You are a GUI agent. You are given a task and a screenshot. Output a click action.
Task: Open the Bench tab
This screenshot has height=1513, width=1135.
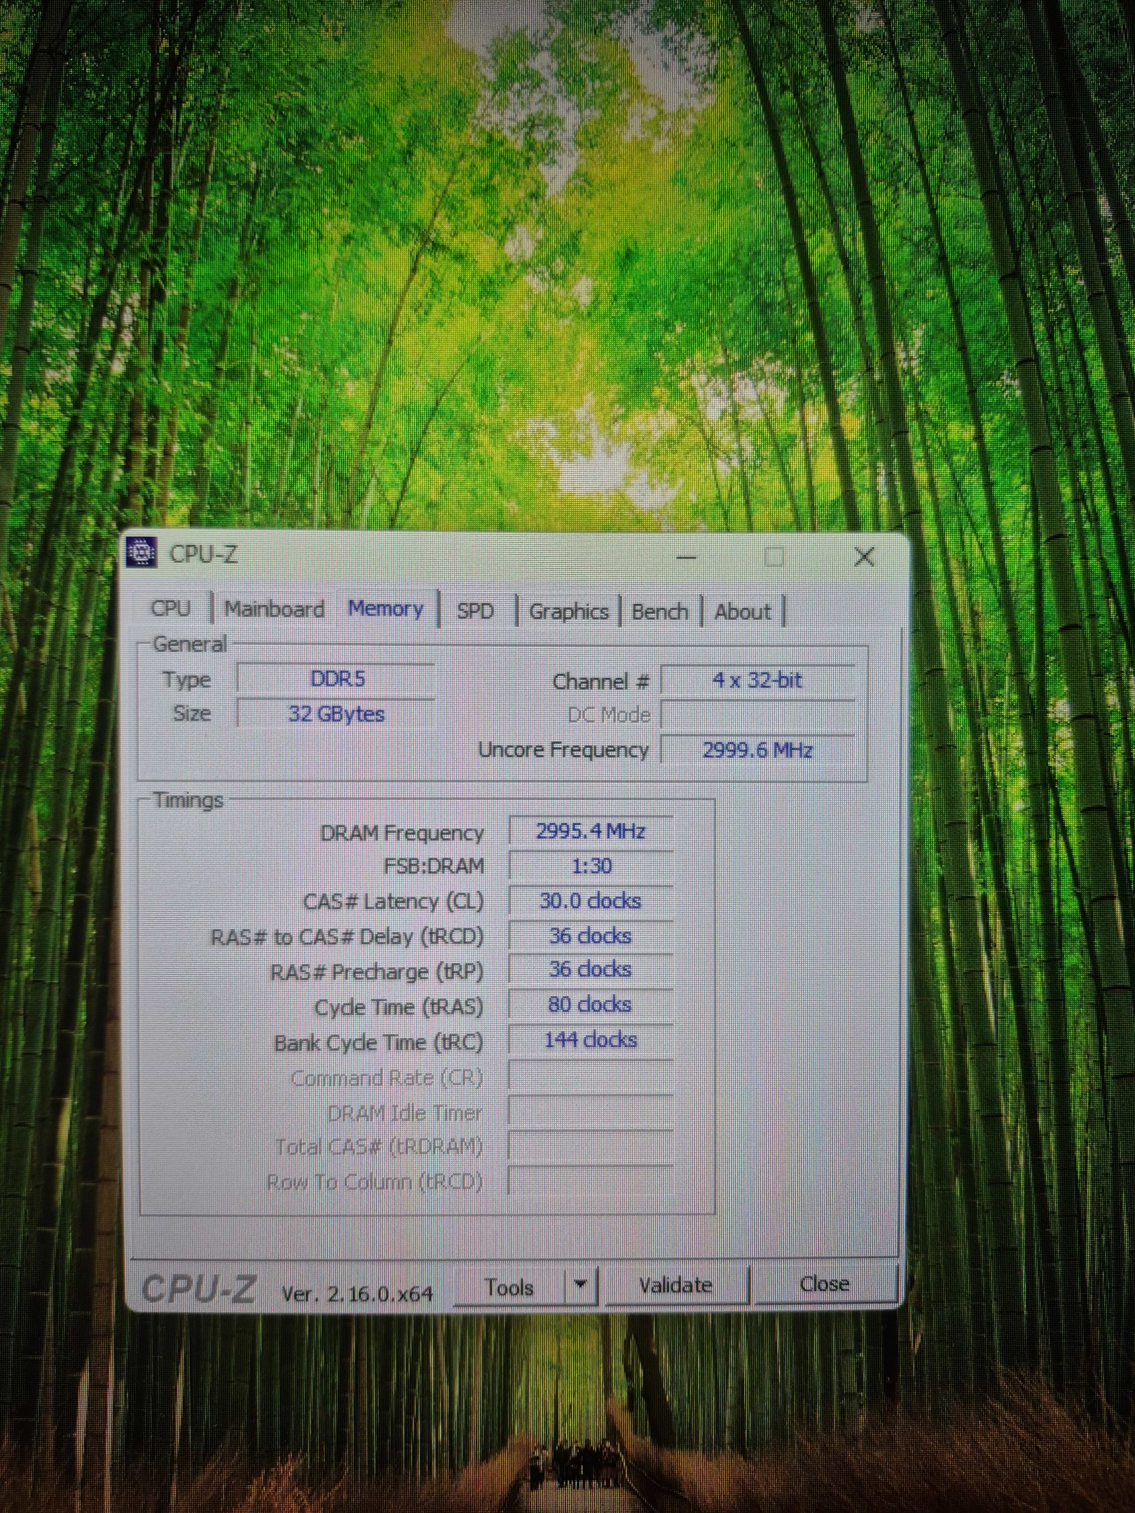pos(659,612)
